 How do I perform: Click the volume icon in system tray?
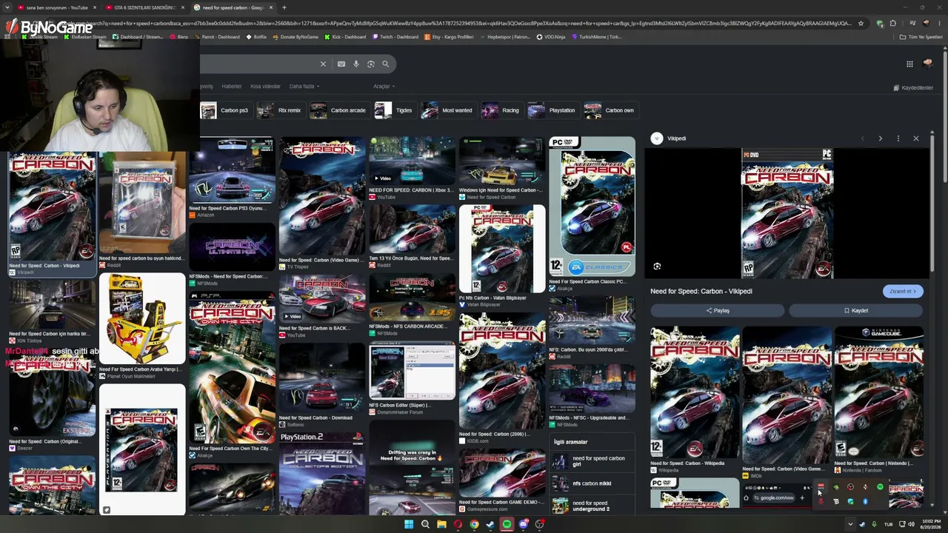[x=912, y=524]
